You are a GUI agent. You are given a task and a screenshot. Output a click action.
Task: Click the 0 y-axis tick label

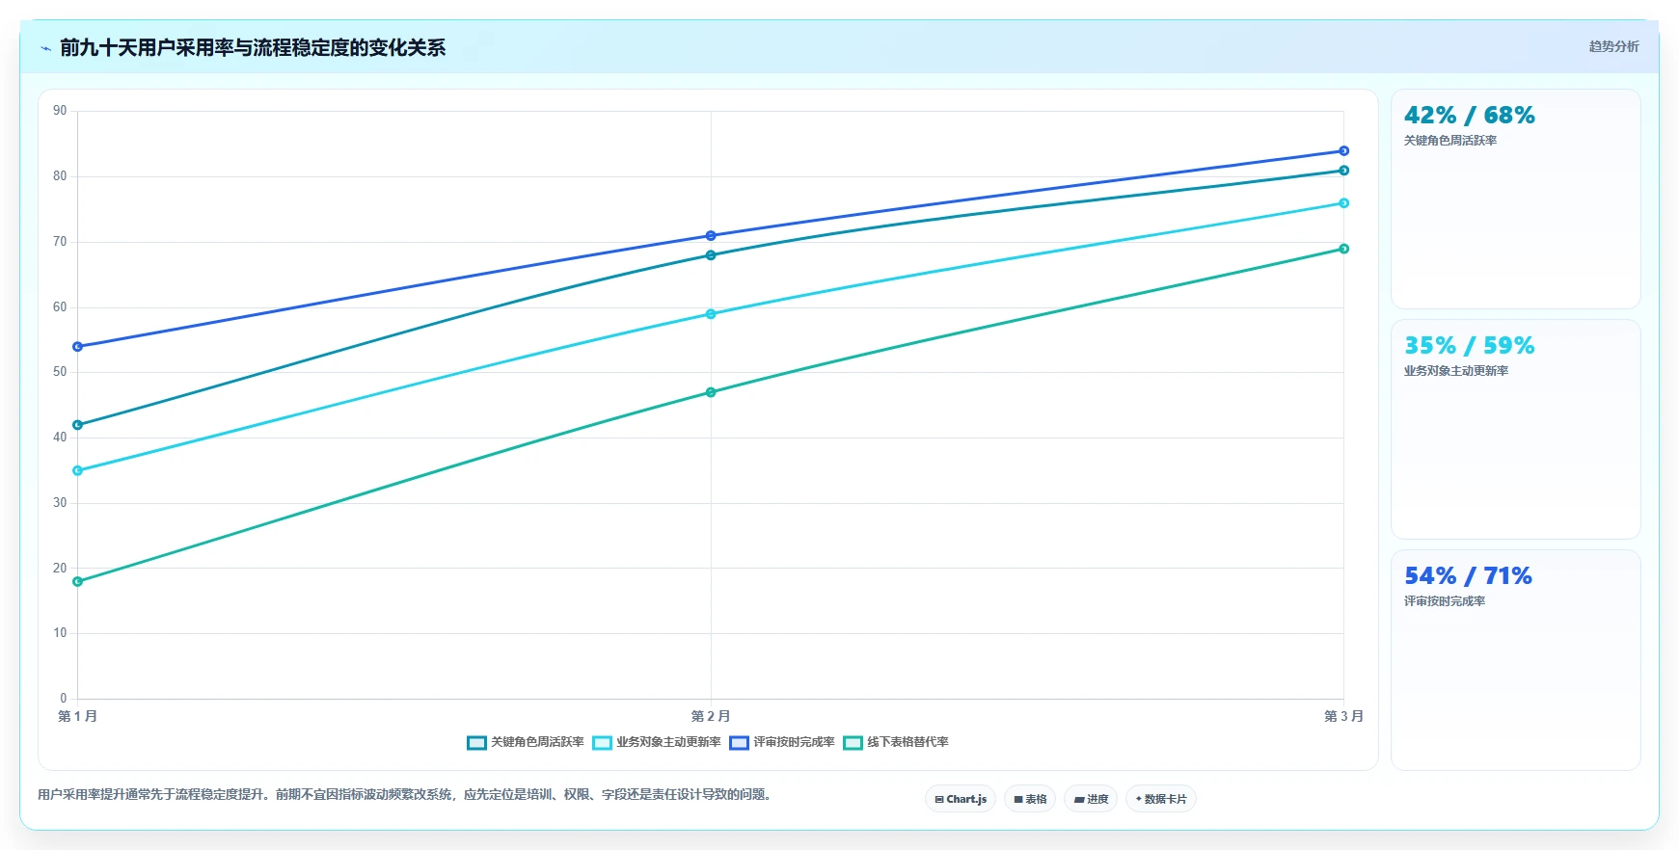[x=64, y=699]
